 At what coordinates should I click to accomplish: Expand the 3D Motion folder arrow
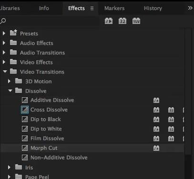[9, 81]
